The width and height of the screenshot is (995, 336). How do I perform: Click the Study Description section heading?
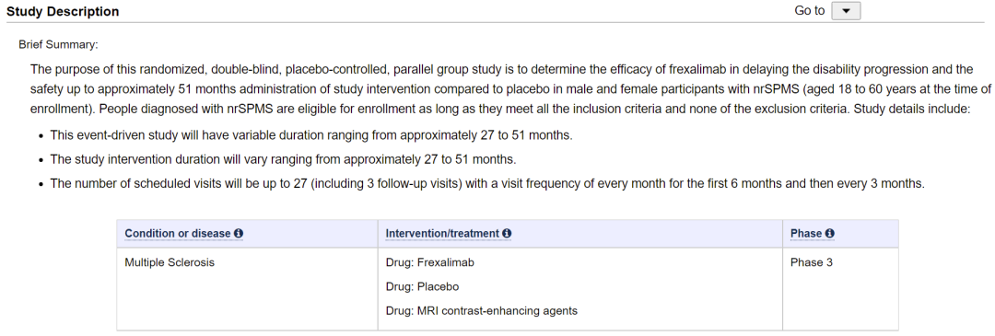[x=63, y=11]
